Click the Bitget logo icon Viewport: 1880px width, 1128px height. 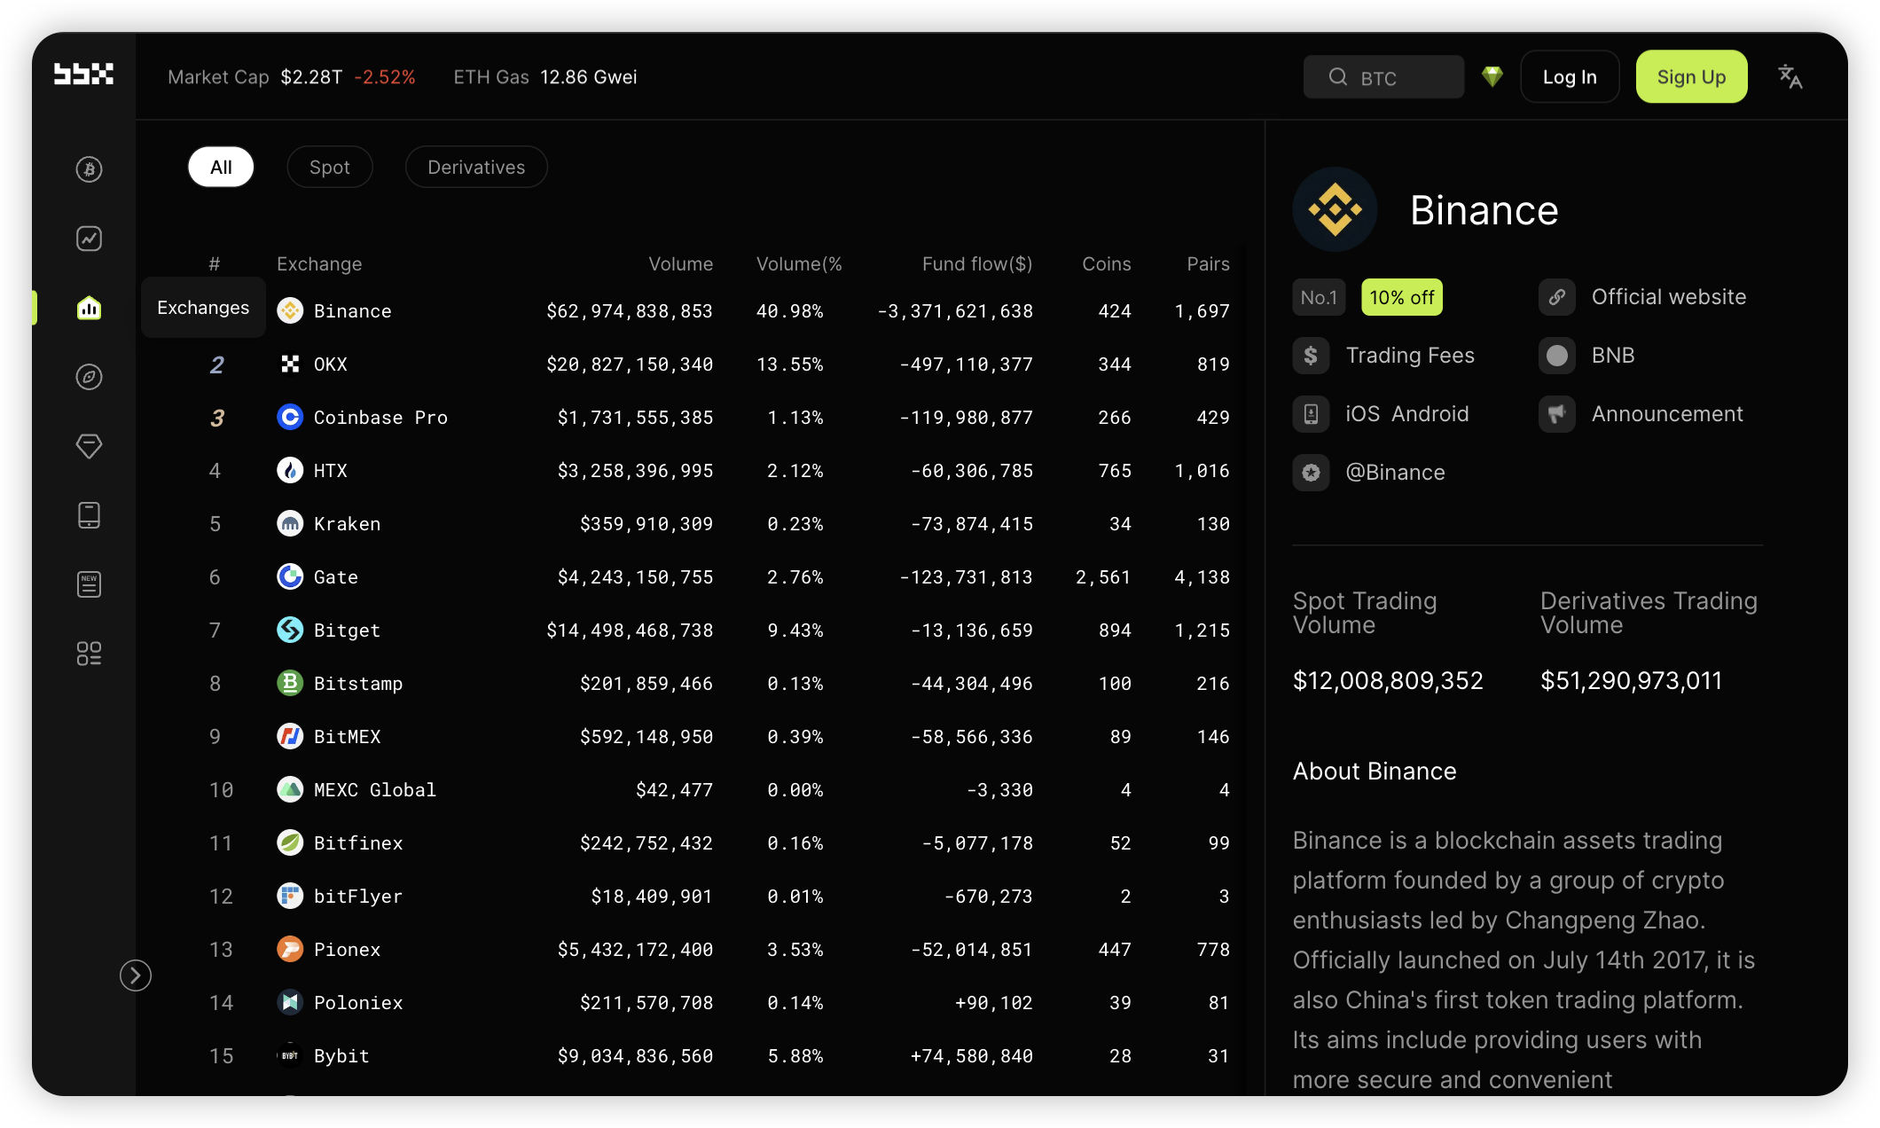pyautogui.click(x=290, y=631)
